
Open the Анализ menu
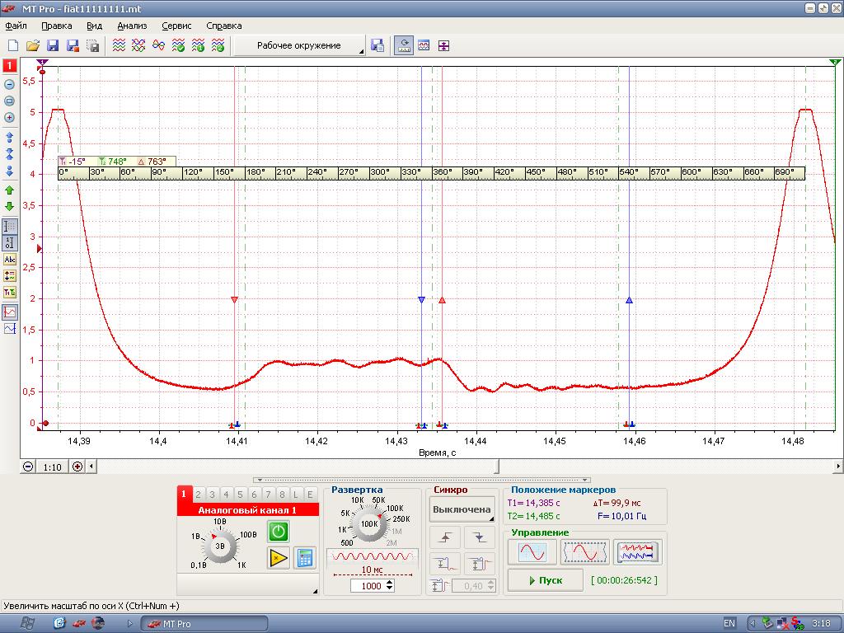(x=132, y=26)
